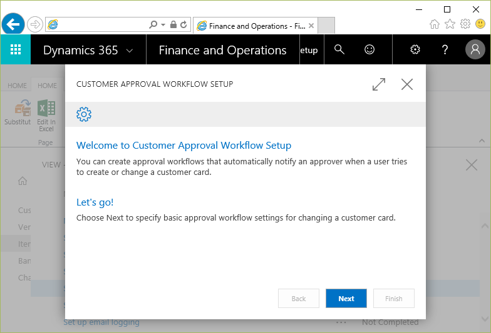Click the Next button
Screen dimensions: 491x333
click(346, 299)
